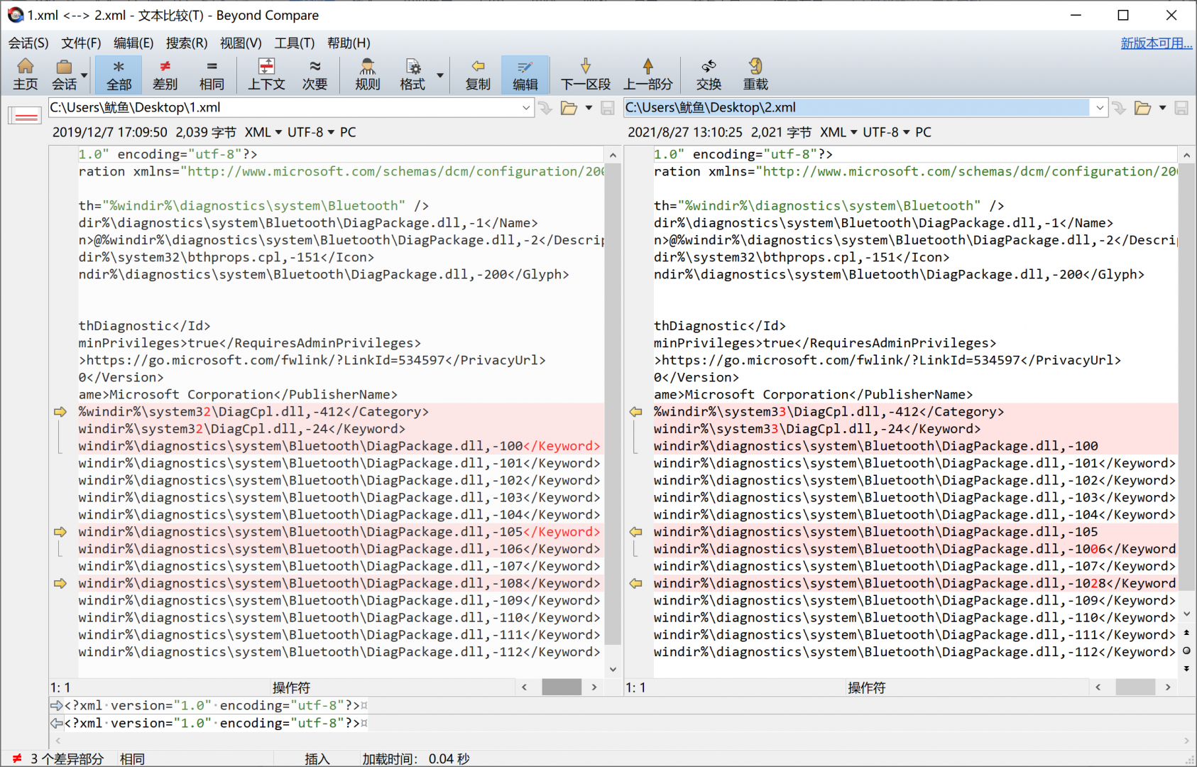Viewport: 1197px width, 767px height.
Task: Click the round marker button below right scrollbar
Action: pyautogui.click(x=1186, y=651)
